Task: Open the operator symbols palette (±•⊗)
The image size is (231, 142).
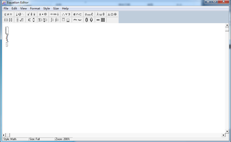Action: pos(43,14)
